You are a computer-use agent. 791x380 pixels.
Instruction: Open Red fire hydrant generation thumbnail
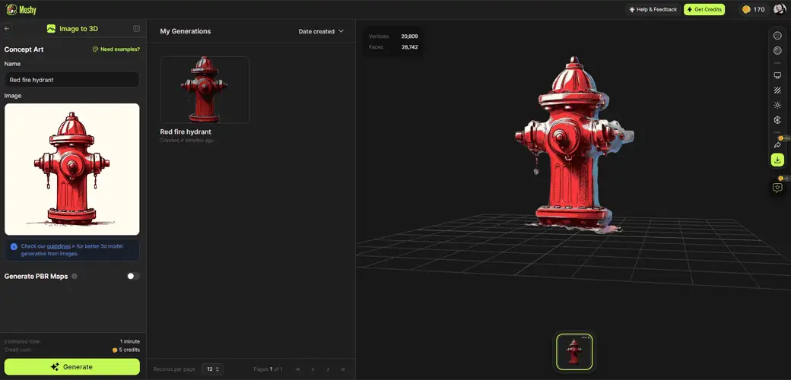tap(205, 90)
